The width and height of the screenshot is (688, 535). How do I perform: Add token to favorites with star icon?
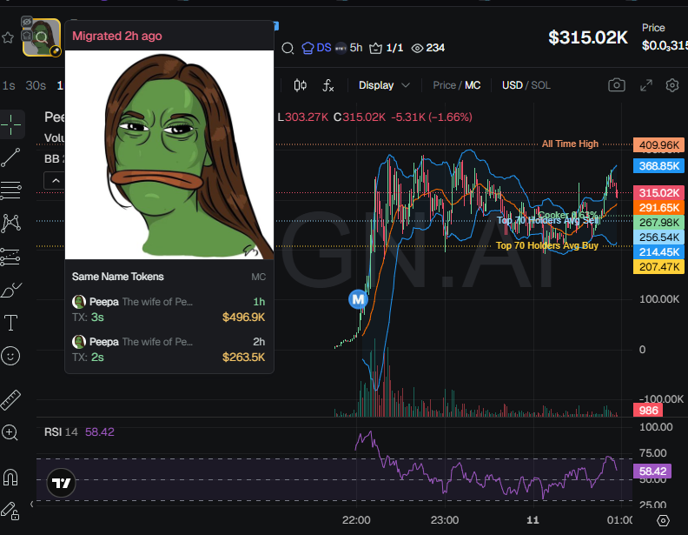click(8, 37)
